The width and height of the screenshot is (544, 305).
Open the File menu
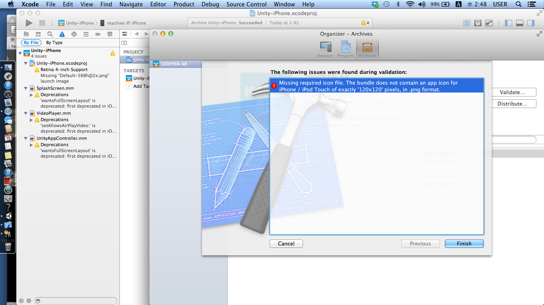[x=51, y=4]
